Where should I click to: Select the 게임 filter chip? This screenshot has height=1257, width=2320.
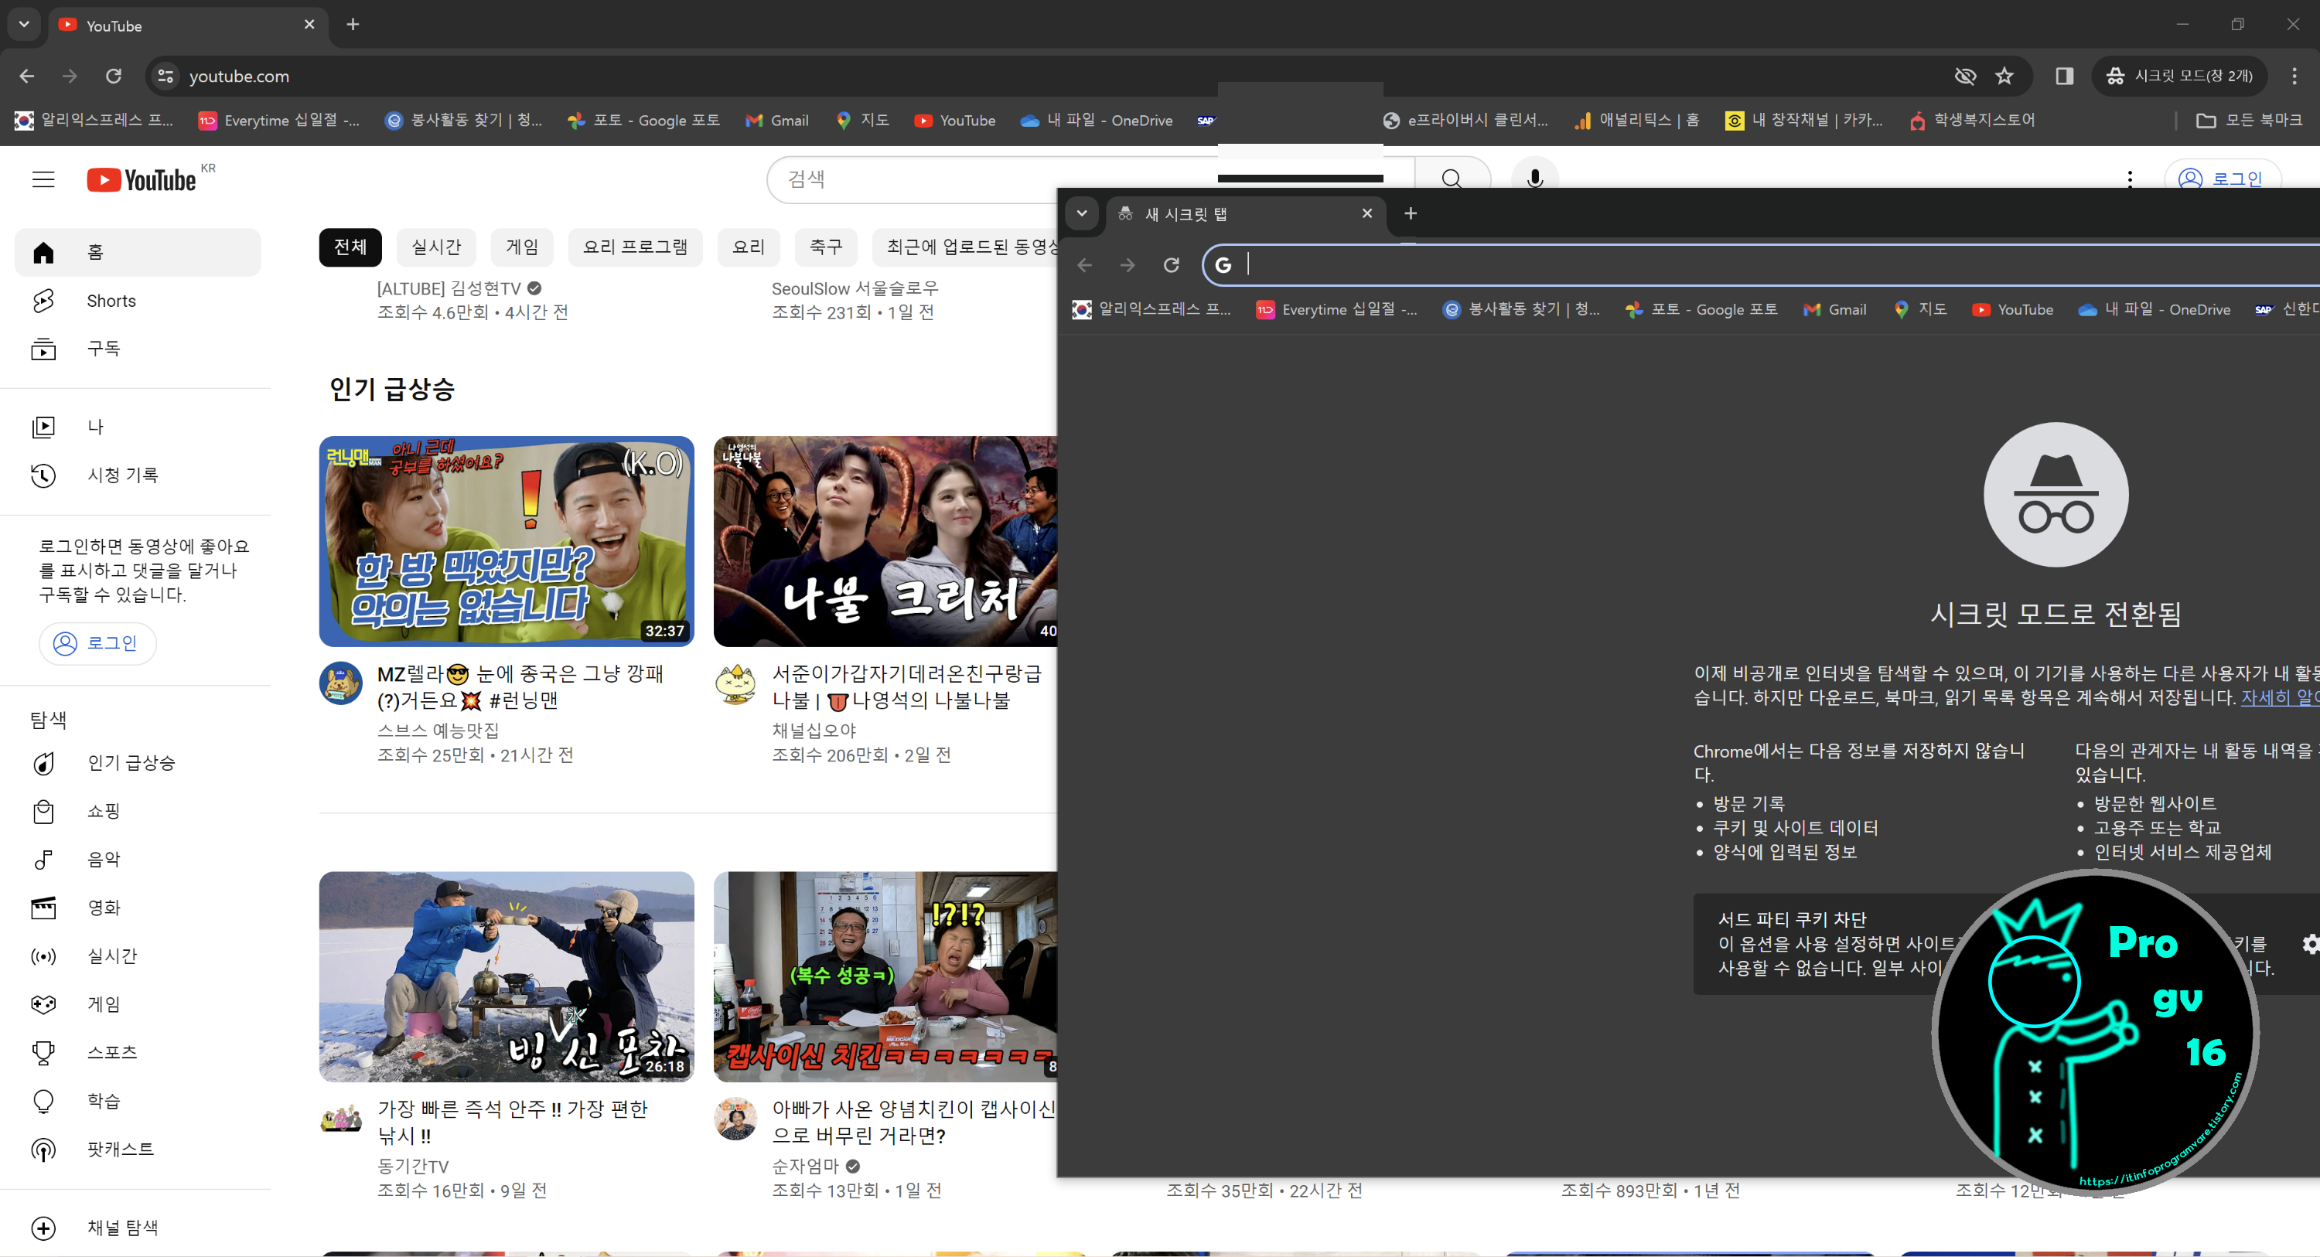coord(520,247)
